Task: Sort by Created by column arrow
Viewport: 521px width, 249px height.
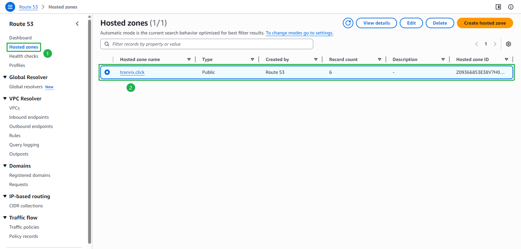Action: [x=316, y=59]
